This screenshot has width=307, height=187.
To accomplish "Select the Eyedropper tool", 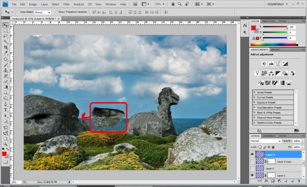I will pyautogui.click(x=6, y=53).
